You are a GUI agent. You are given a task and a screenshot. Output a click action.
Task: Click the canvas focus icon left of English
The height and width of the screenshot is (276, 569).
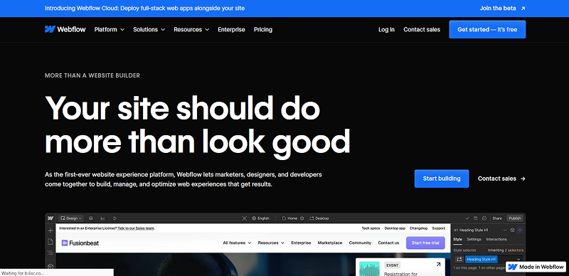coord(244,218)
